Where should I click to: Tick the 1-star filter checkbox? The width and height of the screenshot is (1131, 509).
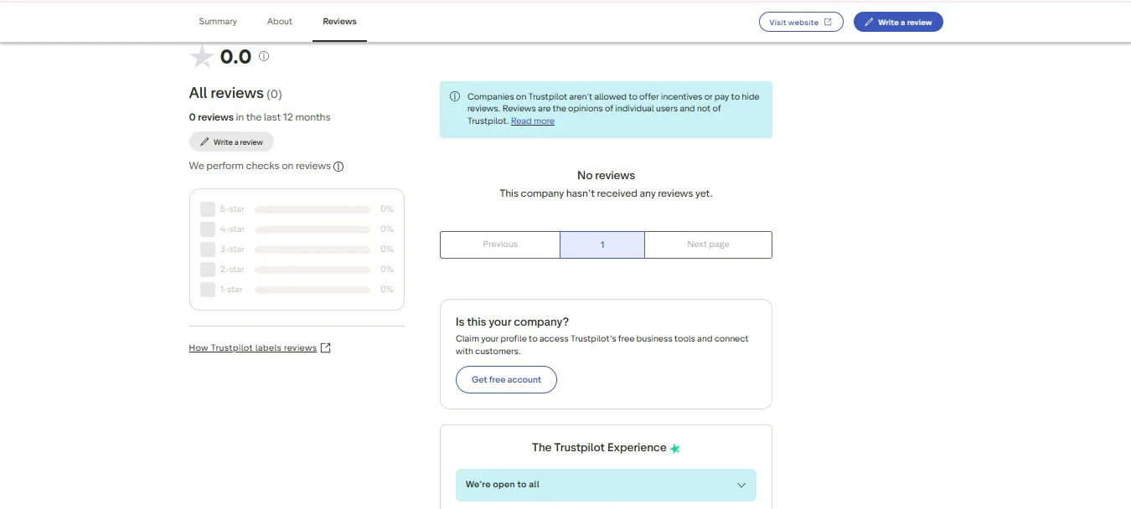tap(208, 290)
